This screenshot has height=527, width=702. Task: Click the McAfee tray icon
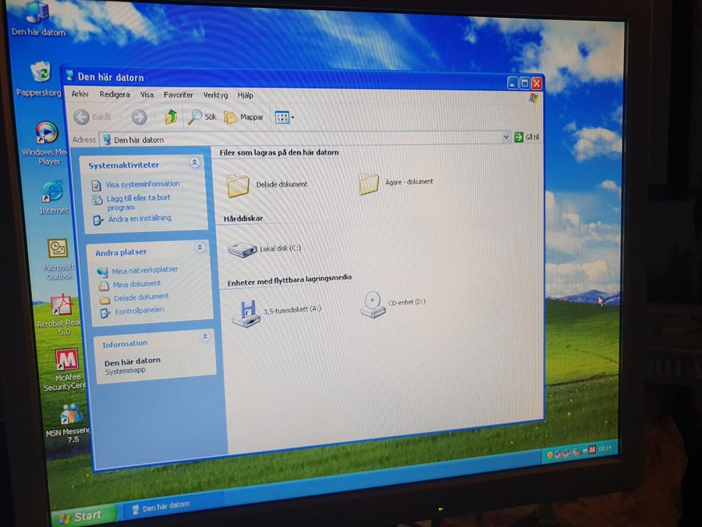(592, 450)
